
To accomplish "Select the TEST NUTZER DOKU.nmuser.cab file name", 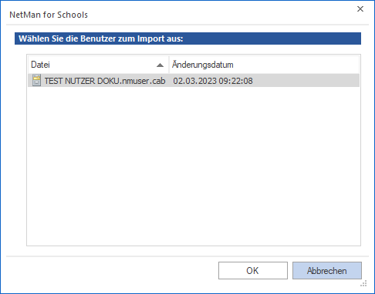I will pyautogui.click(x=105, y=81).
